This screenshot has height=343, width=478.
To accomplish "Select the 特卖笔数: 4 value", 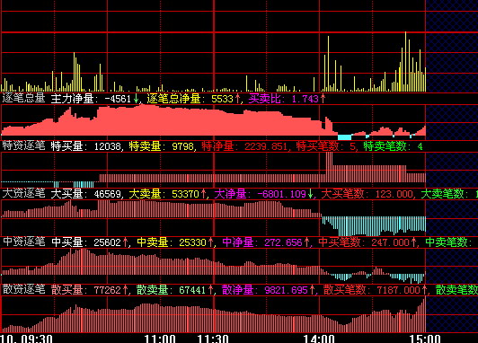I will click(394, 146).
